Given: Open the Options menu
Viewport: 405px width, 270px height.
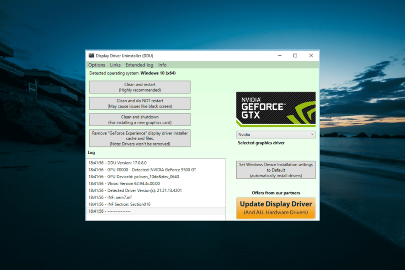Looking at the screenshot, I should 96,65.
